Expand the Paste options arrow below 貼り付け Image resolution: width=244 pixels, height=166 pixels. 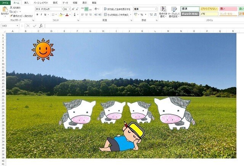coord(5,16)
